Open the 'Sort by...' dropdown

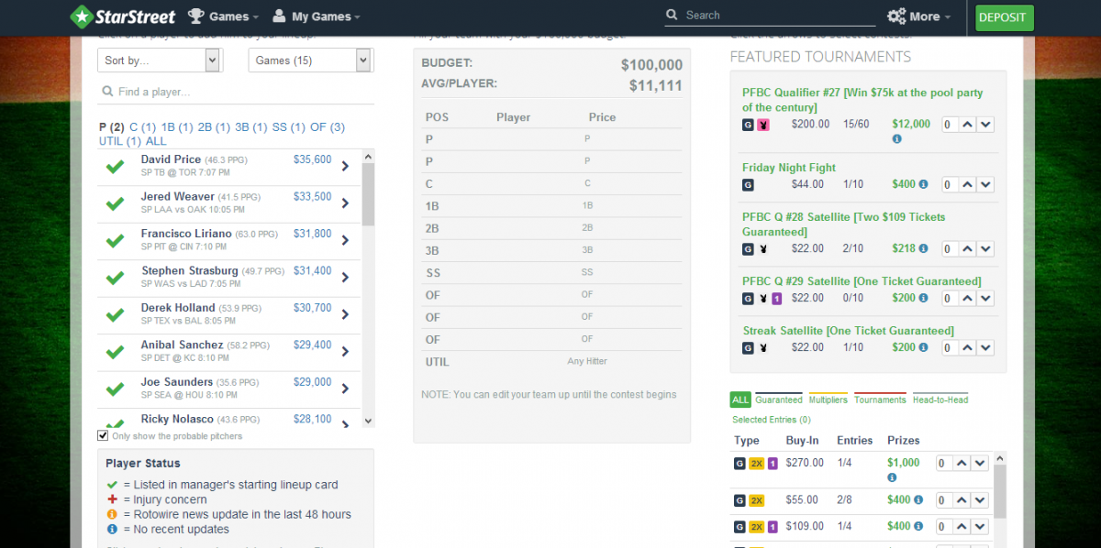[x=160, y=60]
